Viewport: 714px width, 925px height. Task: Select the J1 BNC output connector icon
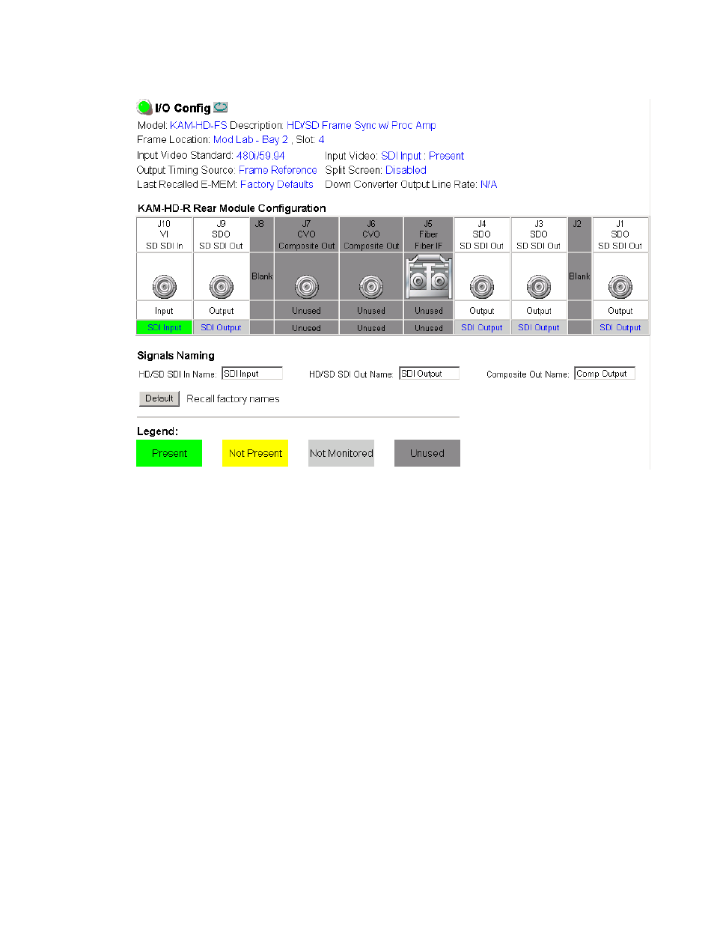pos(620,286)
